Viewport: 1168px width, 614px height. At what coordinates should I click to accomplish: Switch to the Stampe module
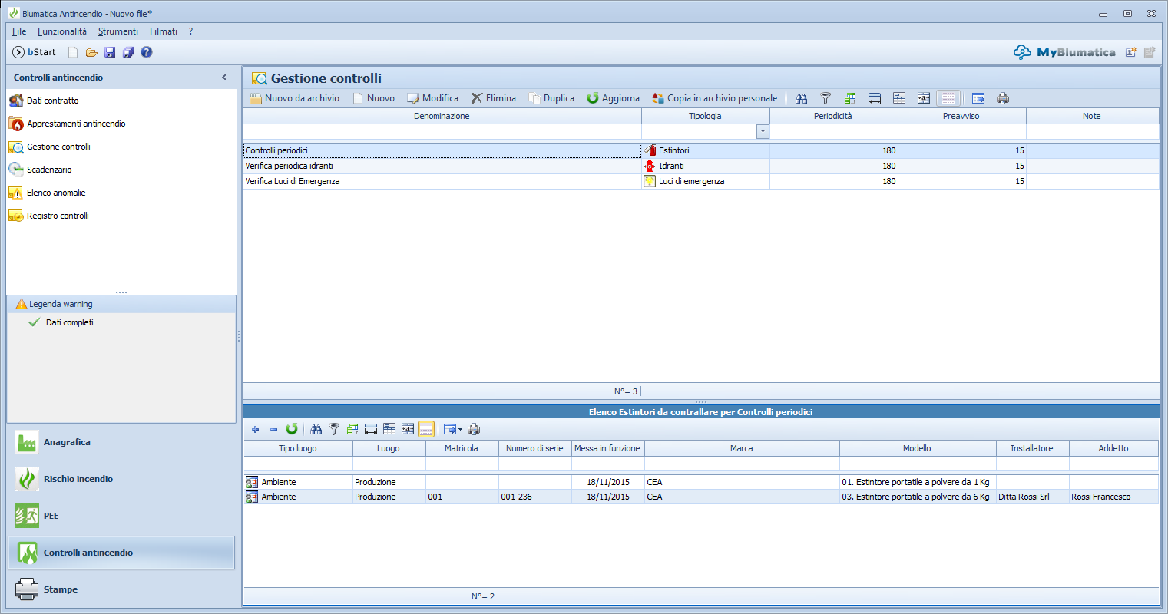coord(121,589)
